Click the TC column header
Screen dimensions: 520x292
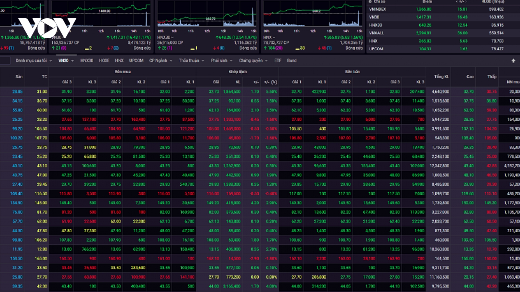pyautogui.click(x=45, y=77)
